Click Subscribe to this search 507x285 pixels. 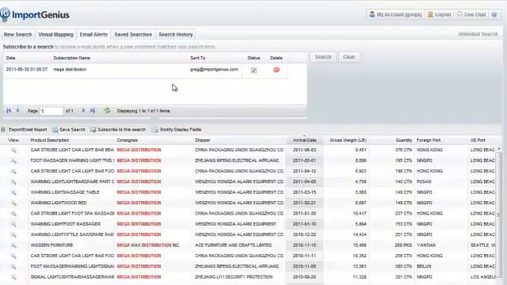click(x=118, y=130)
